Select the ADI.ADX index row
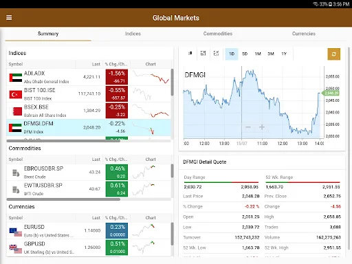352x264 pixels. click(89, 77)
